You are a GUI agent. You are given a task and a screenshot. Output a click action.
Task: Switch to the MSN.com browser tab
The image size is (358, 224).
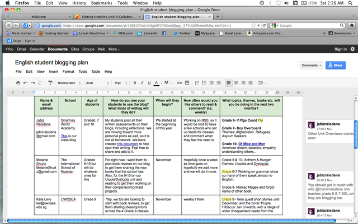point(39,17)
